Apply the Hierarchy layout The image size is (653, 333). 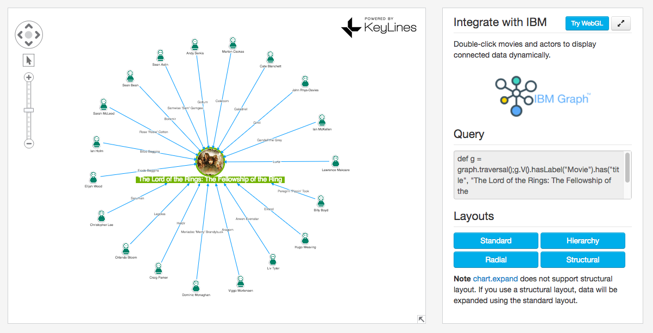[583, 241]
